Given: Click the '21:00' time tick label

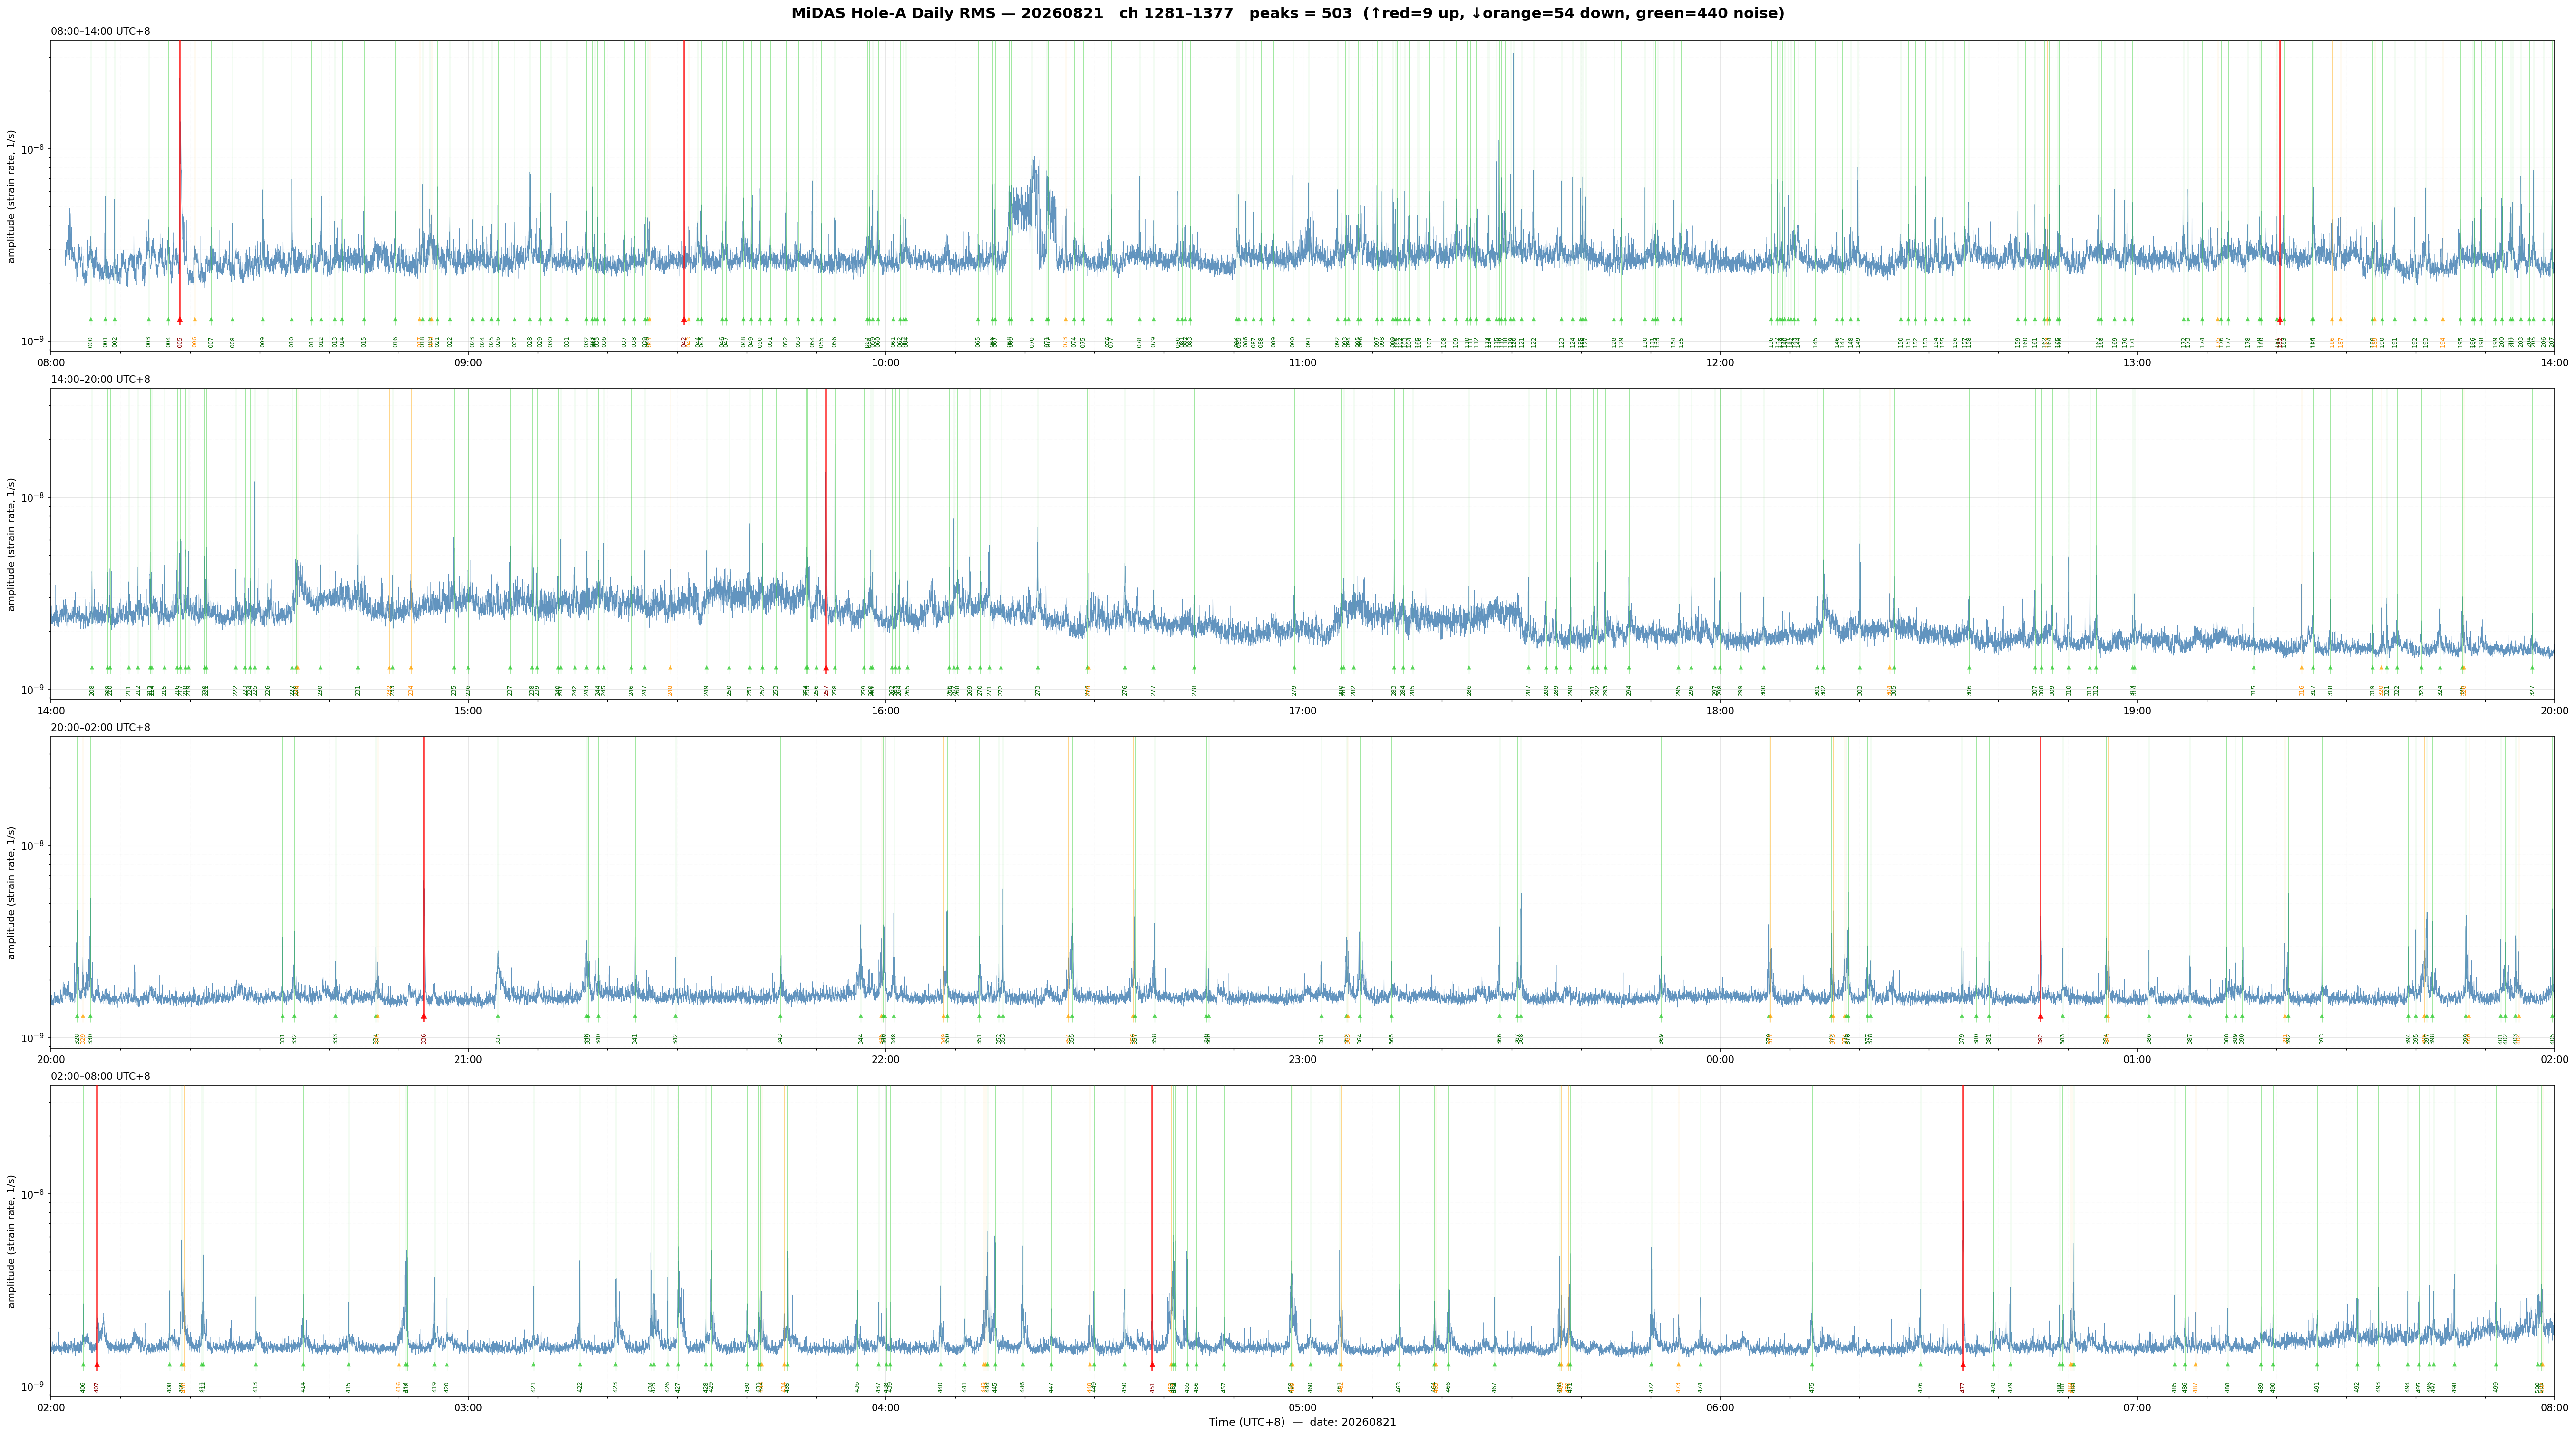Looking at the screenshot, I should pos(468,1059).
